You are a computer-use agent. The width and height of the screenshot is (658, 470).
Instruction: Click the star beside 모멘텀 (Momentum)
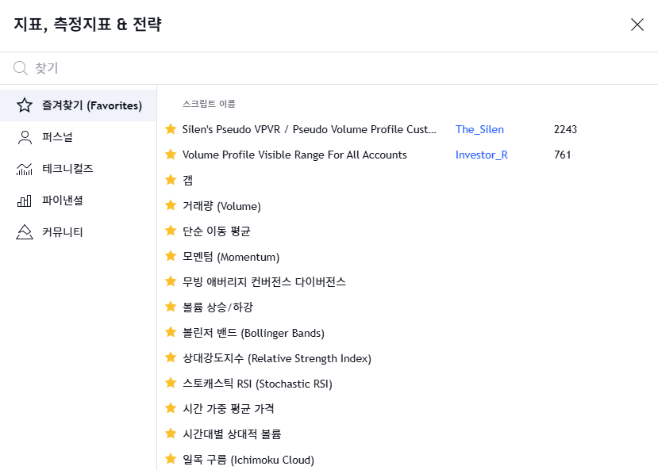pos(170,256)
